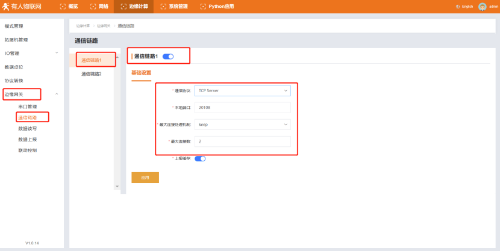Click the 边缘计算 tab icon

coord(124,7)
